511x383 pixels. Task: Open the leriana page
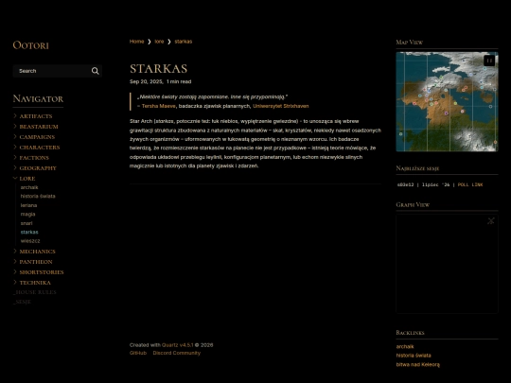tap(28, 205)
